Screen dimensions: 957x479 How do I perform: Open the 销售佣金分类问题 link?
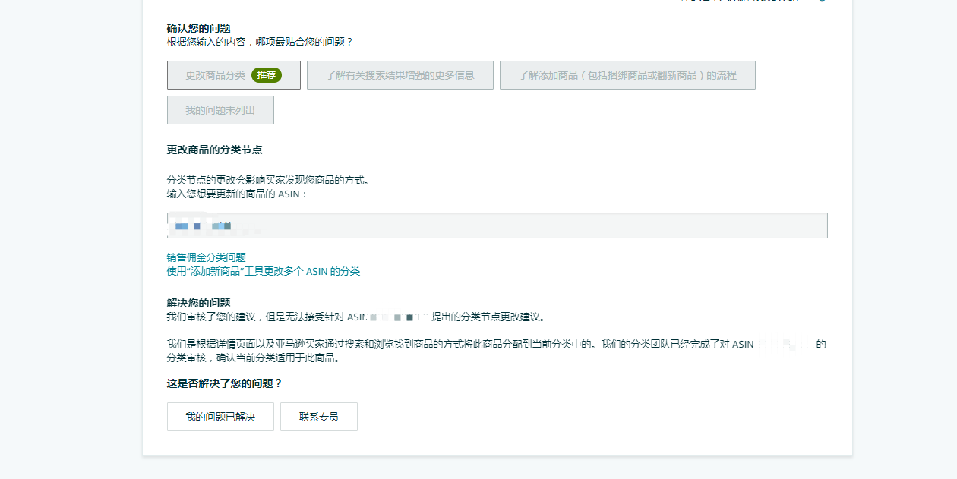click(x=206, y=257)
